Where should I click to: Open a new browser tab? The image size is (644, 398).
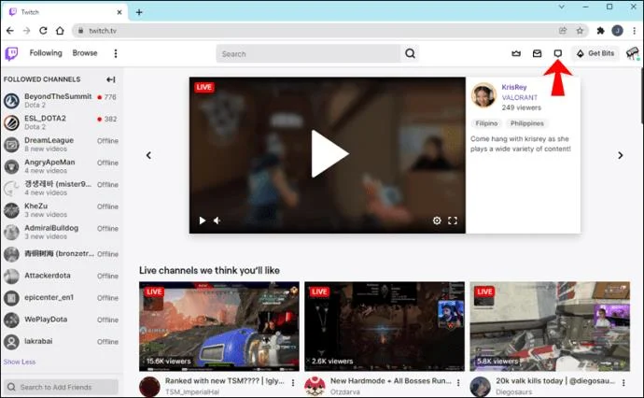point(139,12)
